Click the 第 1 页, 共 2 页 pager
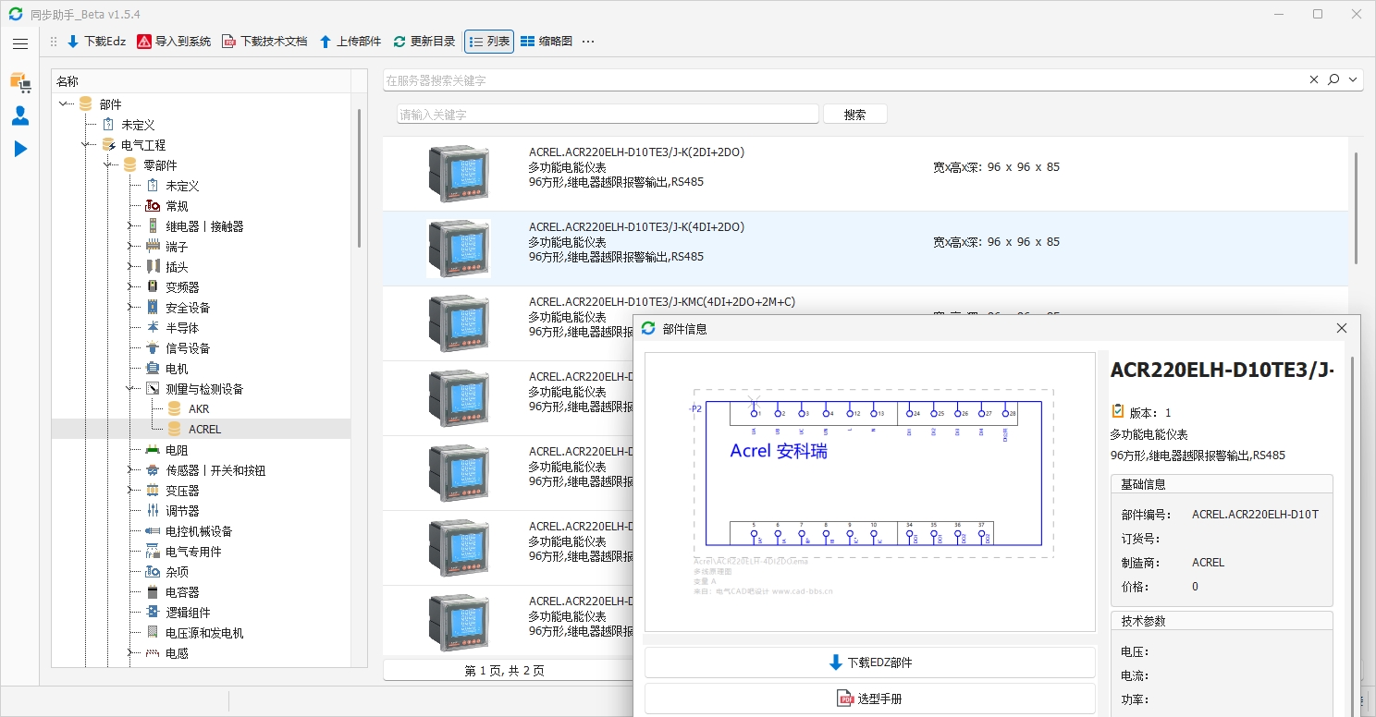 click(505, 671)
